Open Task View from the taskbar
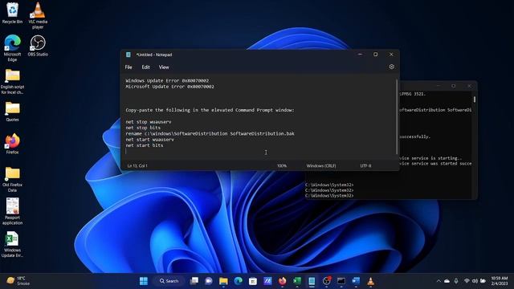The width and height of the screenshot is (514, 289). coord(194,281)
